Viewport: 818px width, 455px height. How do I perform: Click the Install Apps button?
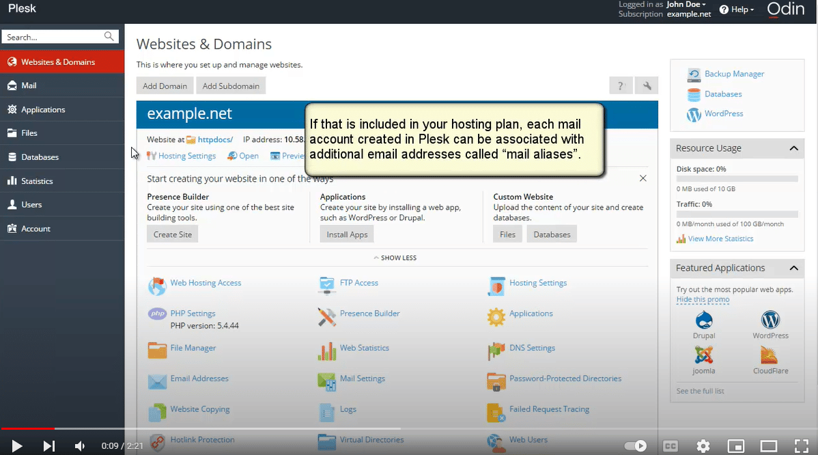coord(347,234)
